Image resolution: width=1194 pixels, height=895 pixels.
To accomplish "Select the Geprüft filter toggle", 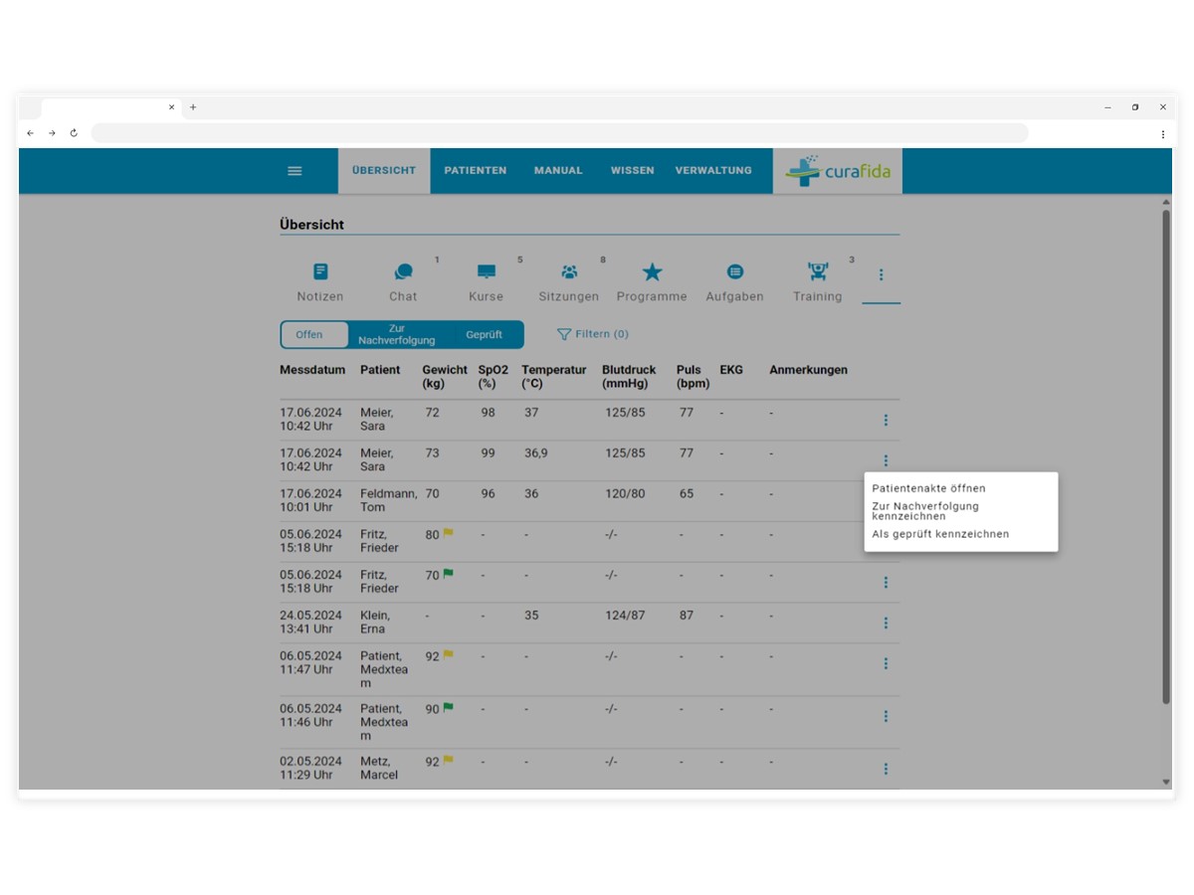I will point(484,335).
